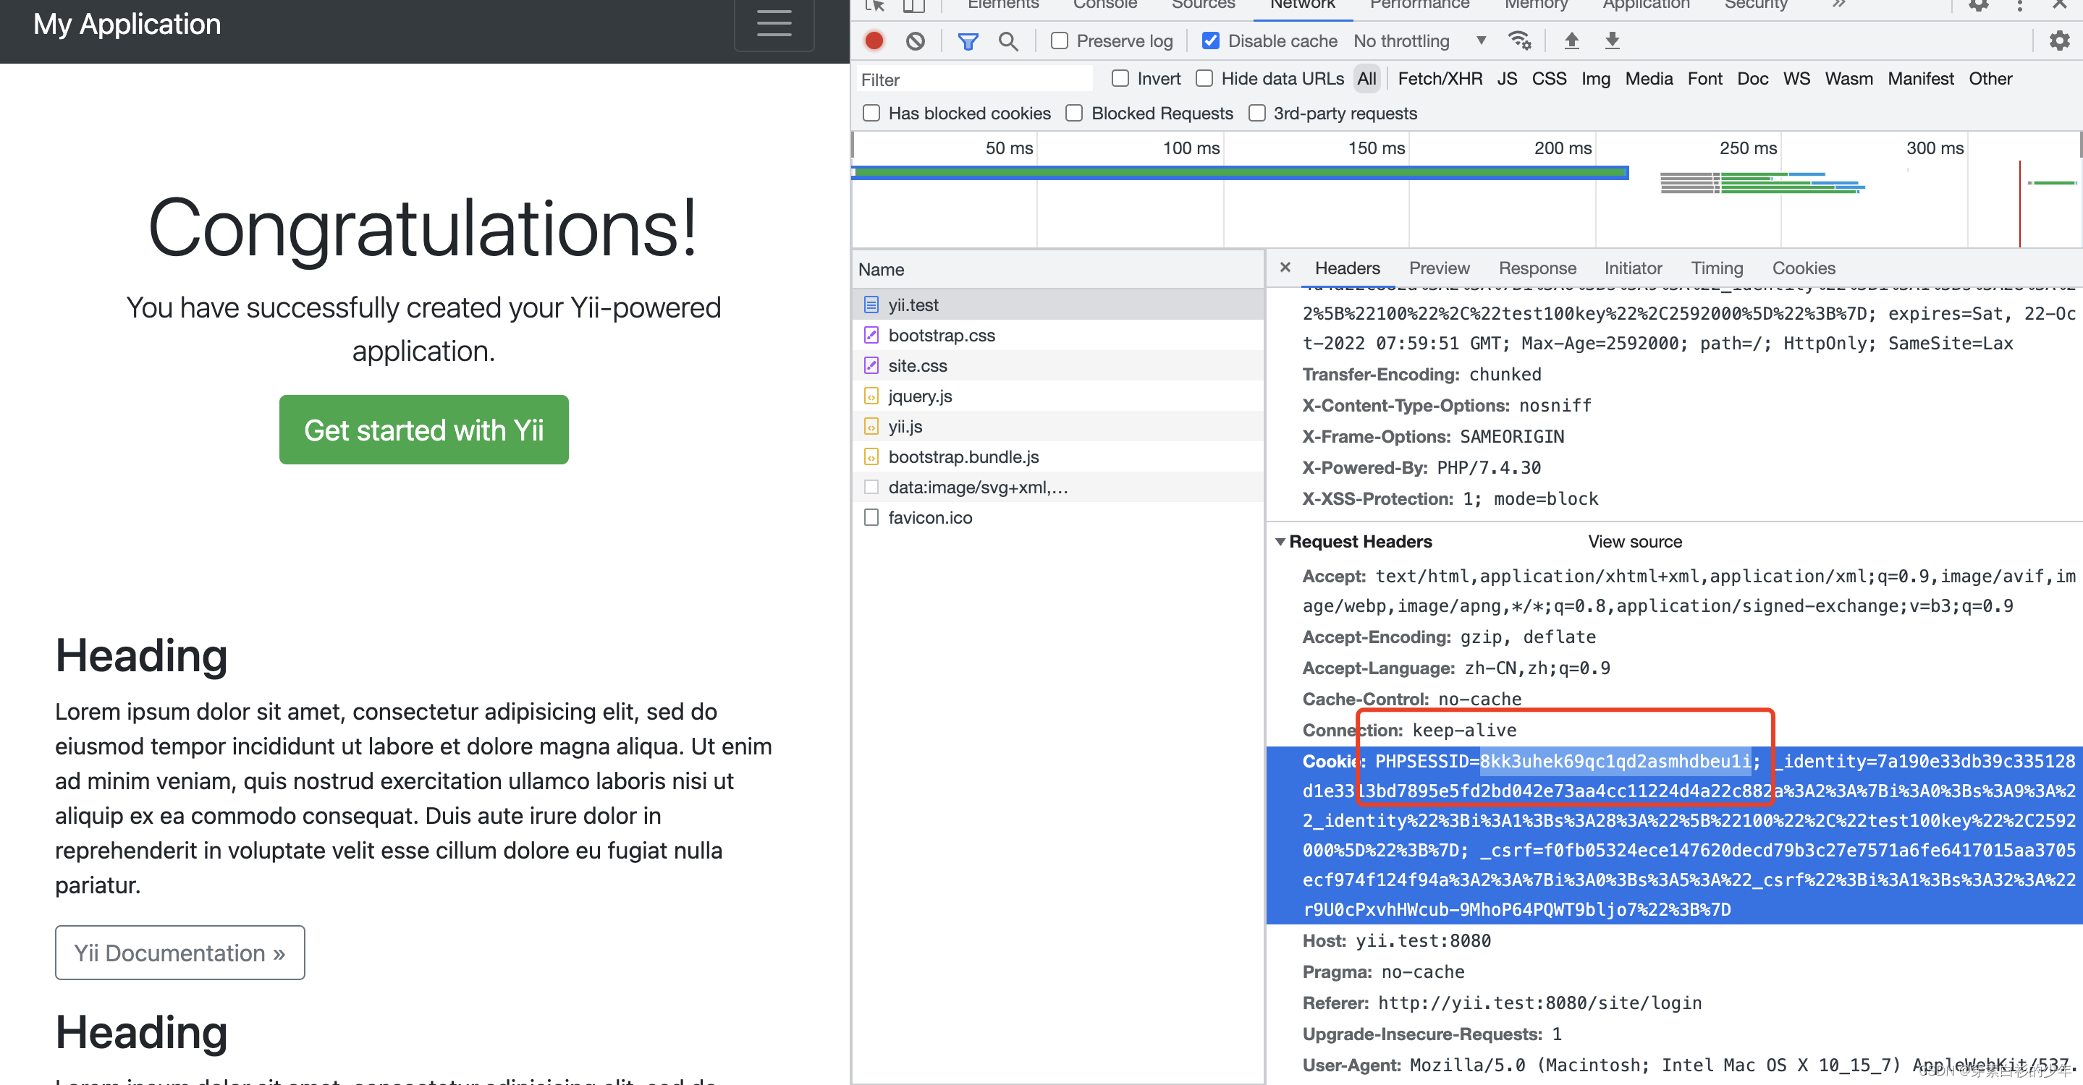The image size is (2083, 1085).
Task: Enable Preserve log checkbox
Action: coord(1060,41)
